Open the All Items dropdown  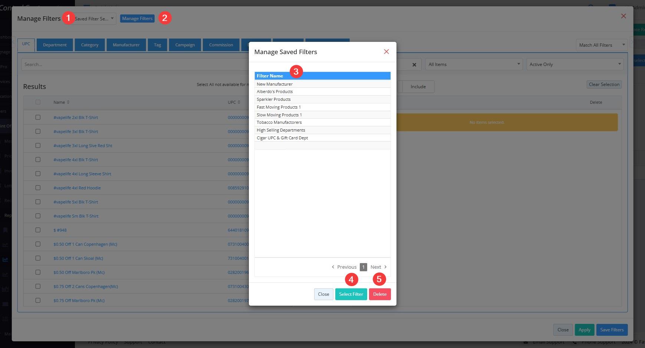click(x=474, y=64)
